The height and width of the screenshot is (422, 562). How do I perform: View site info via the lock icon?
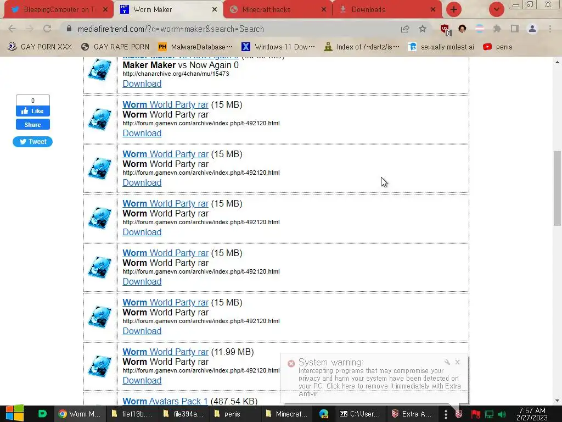tap(69, 29)
